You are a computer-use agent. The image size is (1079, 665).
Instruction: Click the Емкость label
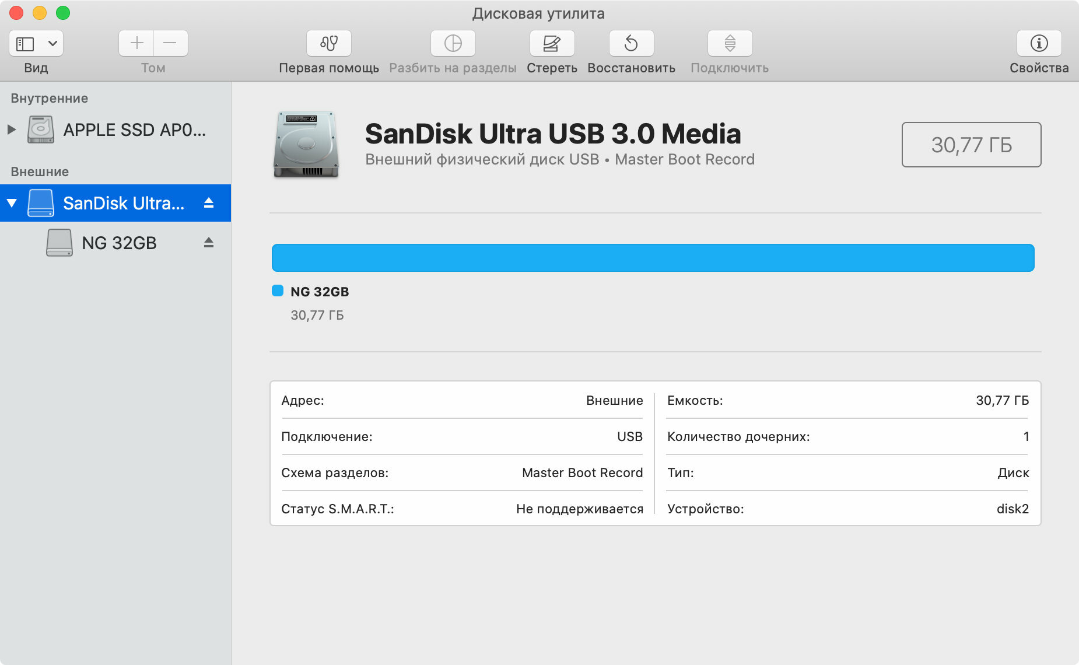click(x=695, y=400)
